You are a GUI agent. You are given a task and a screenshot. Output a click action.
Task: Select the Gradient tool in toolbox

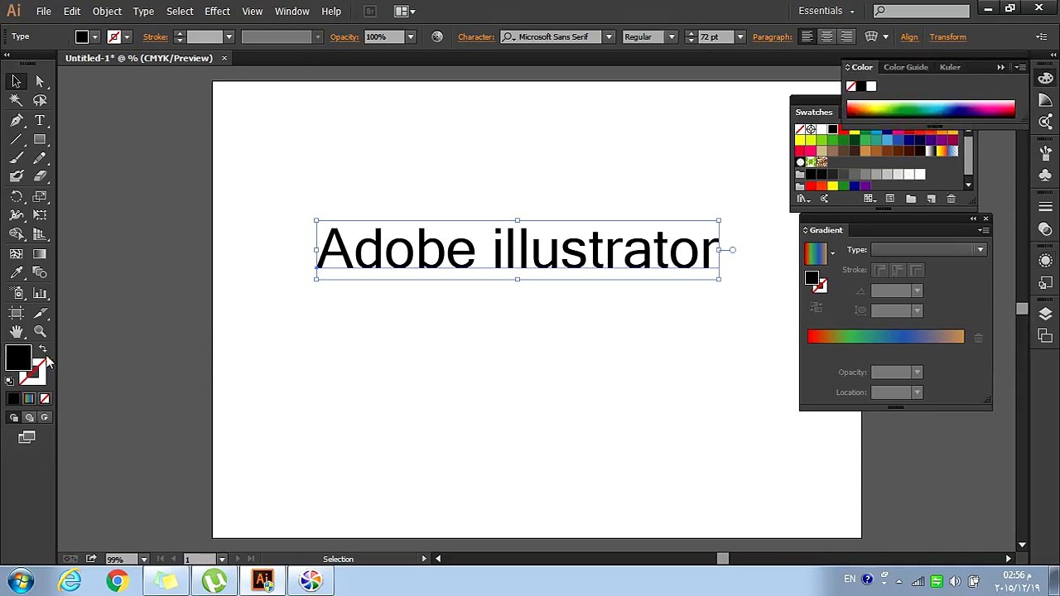[x=40, y=254]
